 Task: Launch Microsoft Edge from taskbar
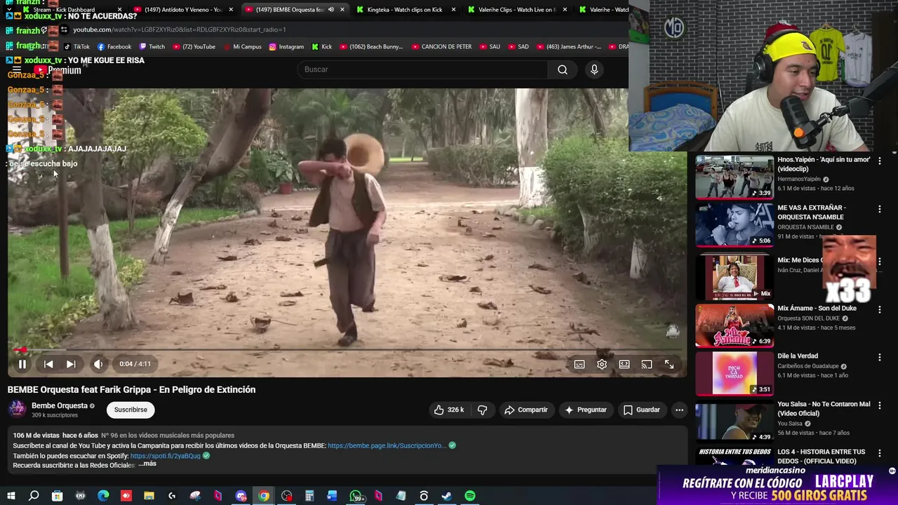pyautogui.click(x=103, y=496)
